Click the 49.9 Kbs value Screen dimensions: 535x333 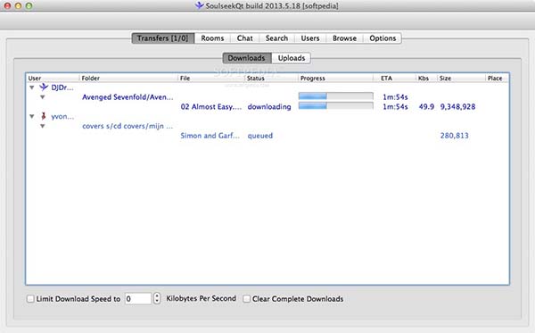point(426,106)
